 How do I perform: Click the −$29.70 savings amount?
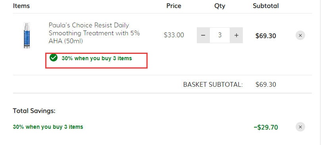266,128
